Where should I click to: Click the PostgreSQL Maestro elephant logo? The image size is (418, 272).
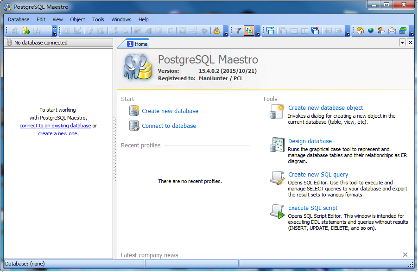point(138,67)
